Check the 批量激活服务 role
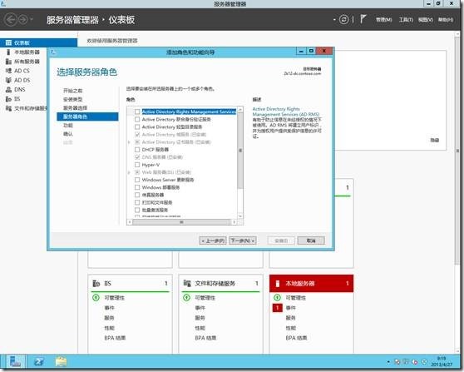The height and width of the screenshot is (372, 464). click(137, 210)
